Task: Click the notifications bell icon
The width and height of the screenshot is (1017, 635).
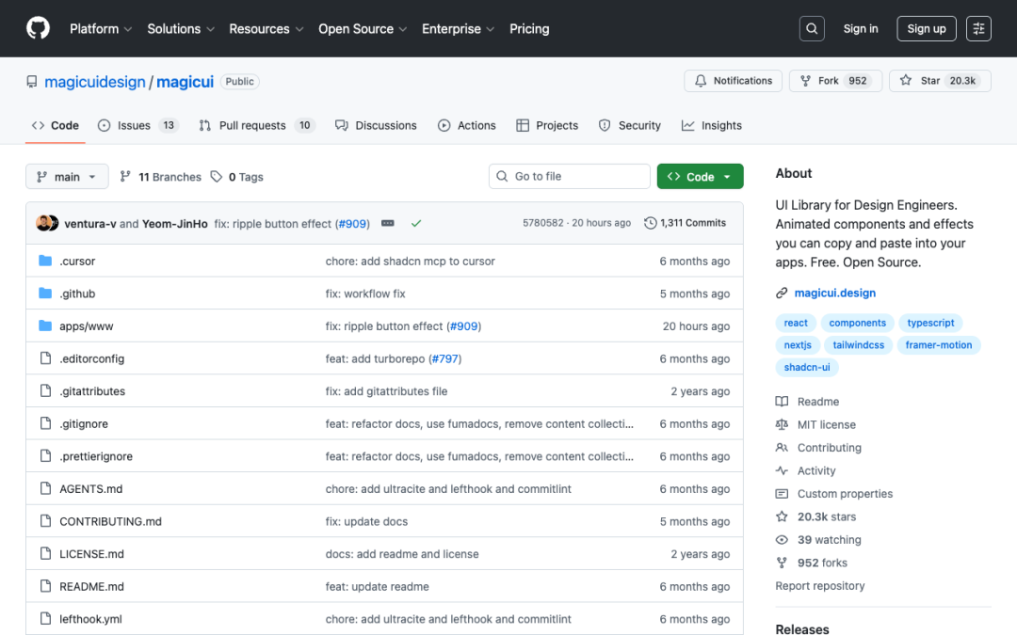Action: point(701,80)
